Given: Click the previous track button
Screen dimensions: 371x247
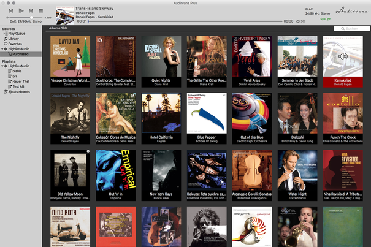Looking at the screenshot, I should click(x=11, y=10).
